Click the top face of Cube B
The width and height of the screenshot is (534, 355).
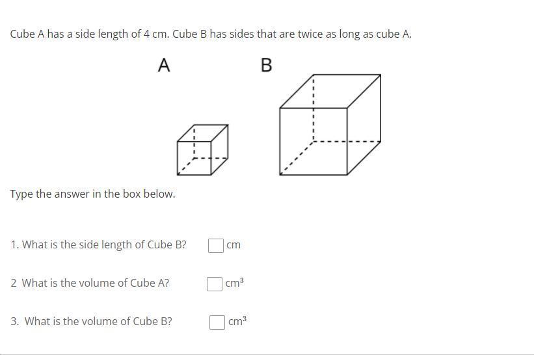click(330, 91)
